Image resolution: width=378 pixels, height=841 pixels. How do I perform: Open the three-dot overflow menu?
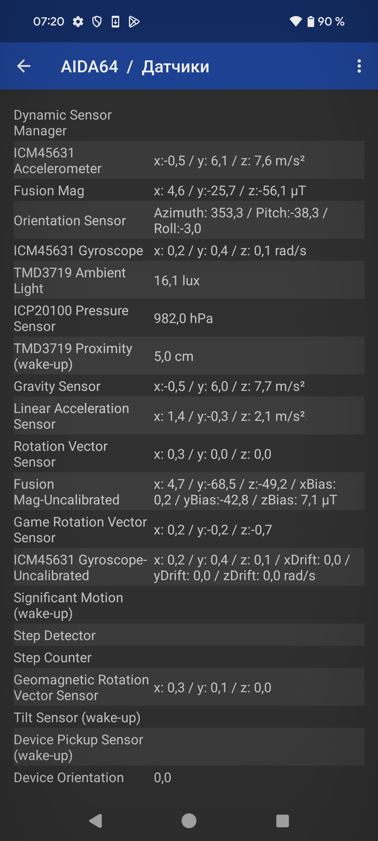pos(359,66)
